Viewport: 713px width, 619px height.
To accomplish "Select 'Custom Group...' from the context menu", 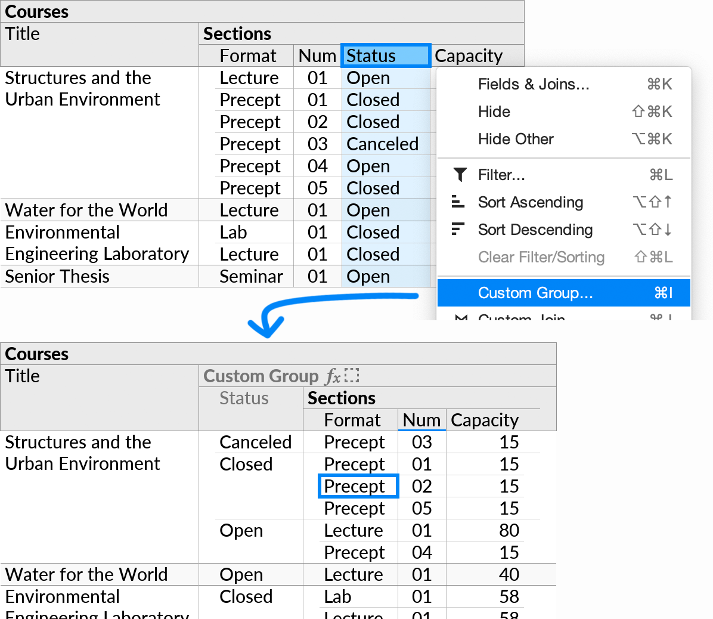I will pyautogui.click(x=535, y=293).
